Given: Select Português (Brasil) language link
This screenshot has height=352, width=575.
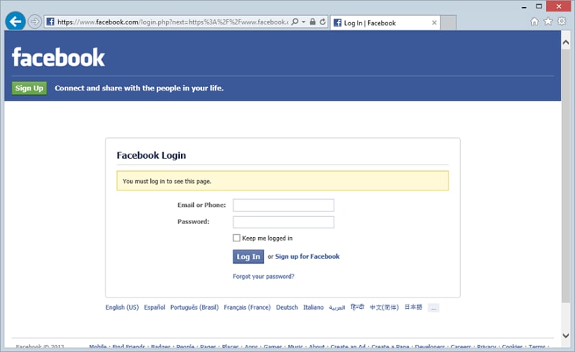Looking at the screenshot, I should [194, 307].
